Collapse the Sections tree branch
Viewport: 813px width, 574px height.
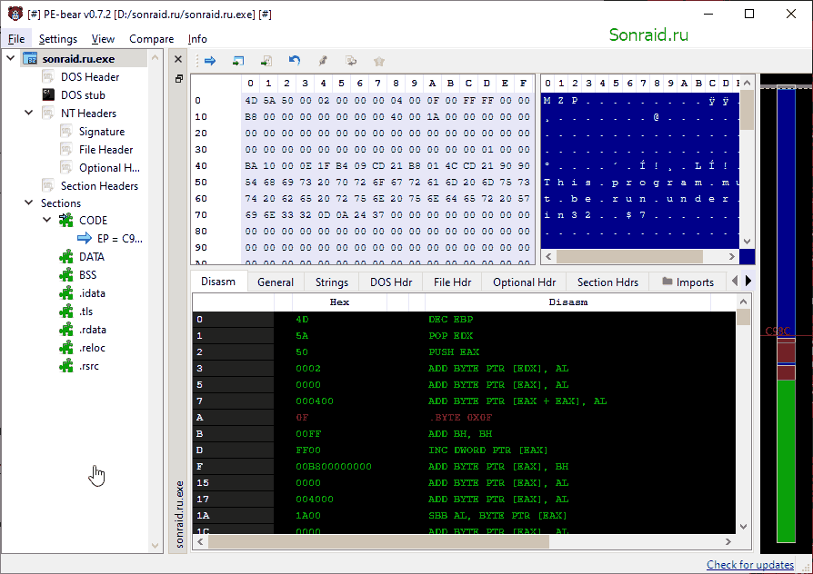coord(29,203)
